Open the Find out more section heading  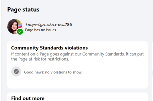click(28, 98)
